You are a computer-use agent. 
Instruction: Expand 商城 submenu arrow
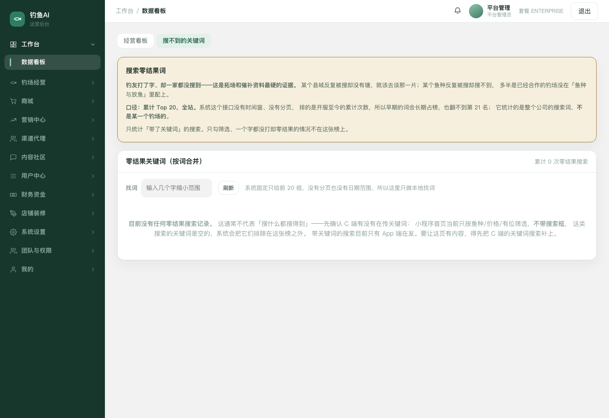[x=93, y=101]
